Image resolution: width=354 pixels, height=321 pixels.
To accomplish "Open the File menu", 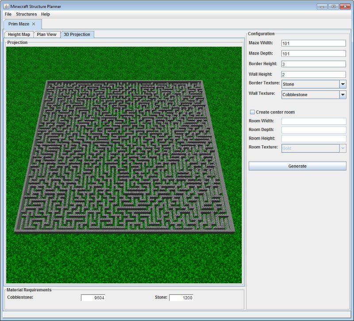I will click(8, 14).
